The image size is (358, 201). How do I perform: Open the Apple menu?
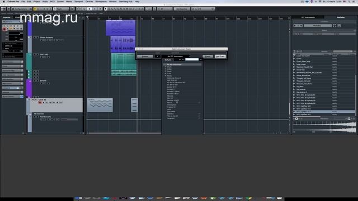(x=4, y=1)
